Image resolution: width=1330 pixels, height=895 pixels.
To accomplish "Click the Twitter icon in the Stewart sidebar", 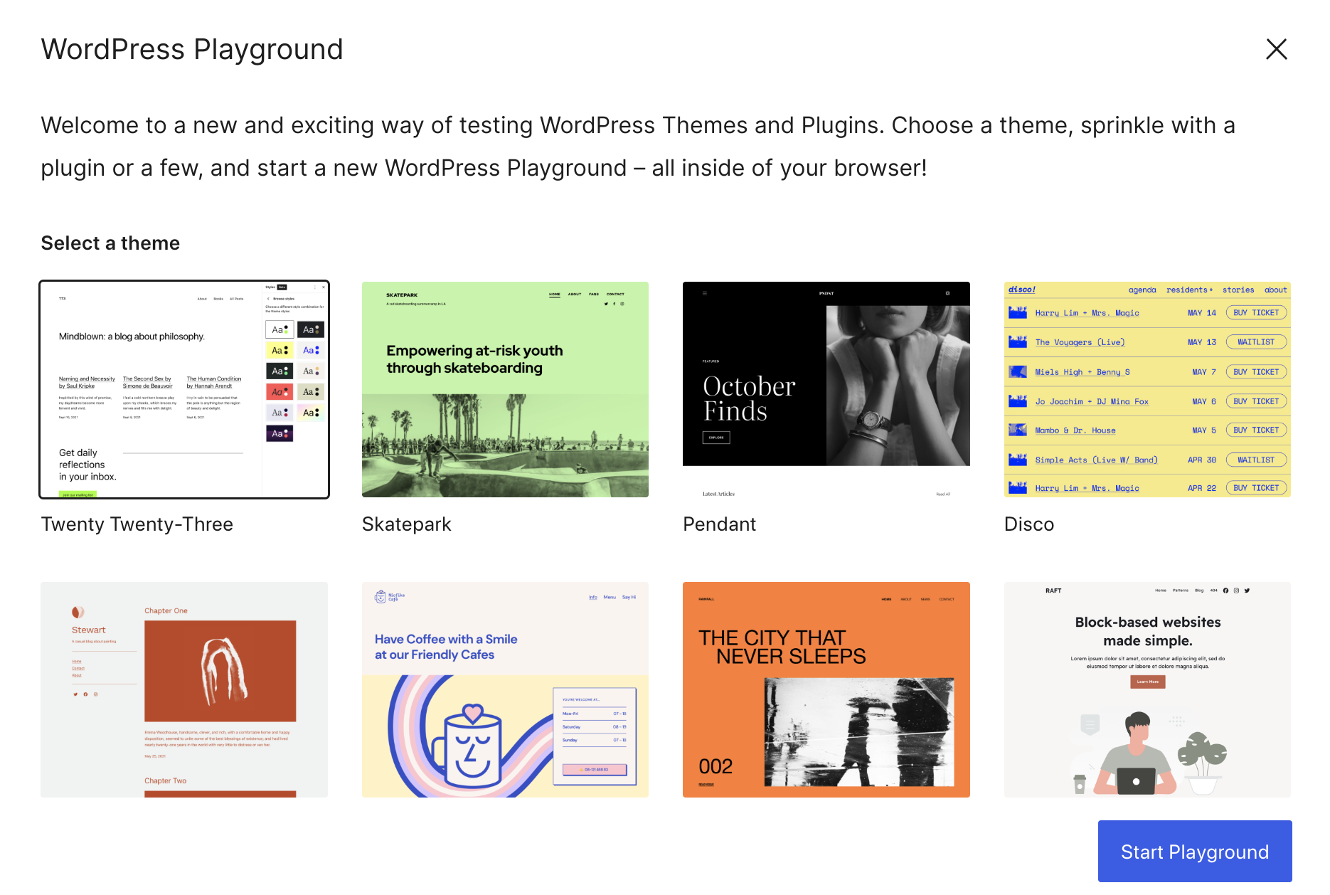I will point(75,694).
